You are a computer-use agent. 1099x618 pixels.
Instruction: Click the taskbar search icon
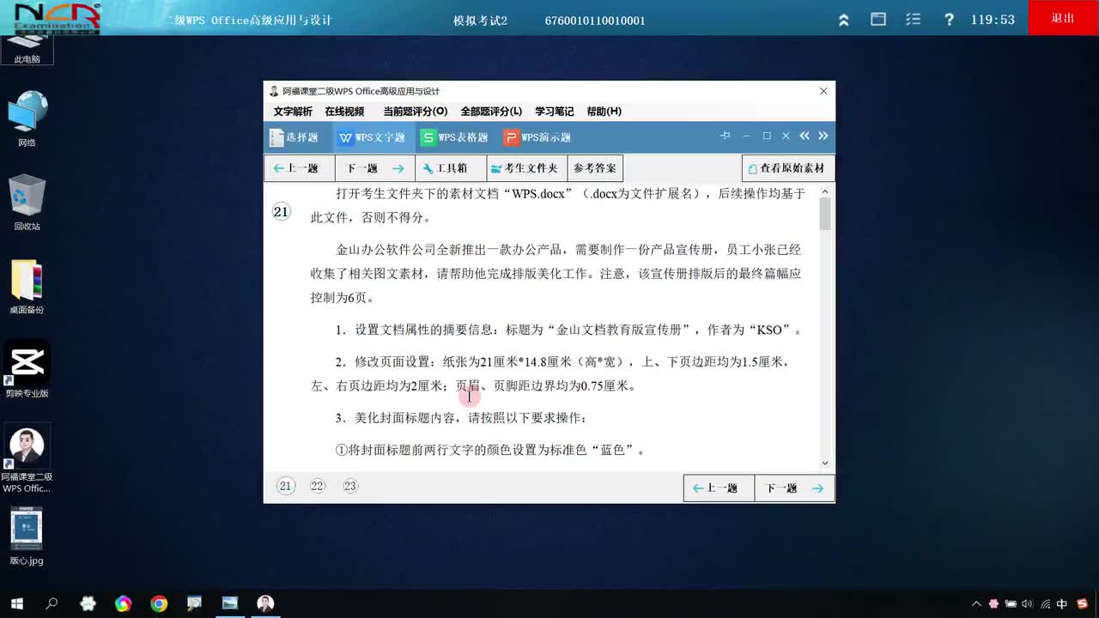click(x=52, y=603)
